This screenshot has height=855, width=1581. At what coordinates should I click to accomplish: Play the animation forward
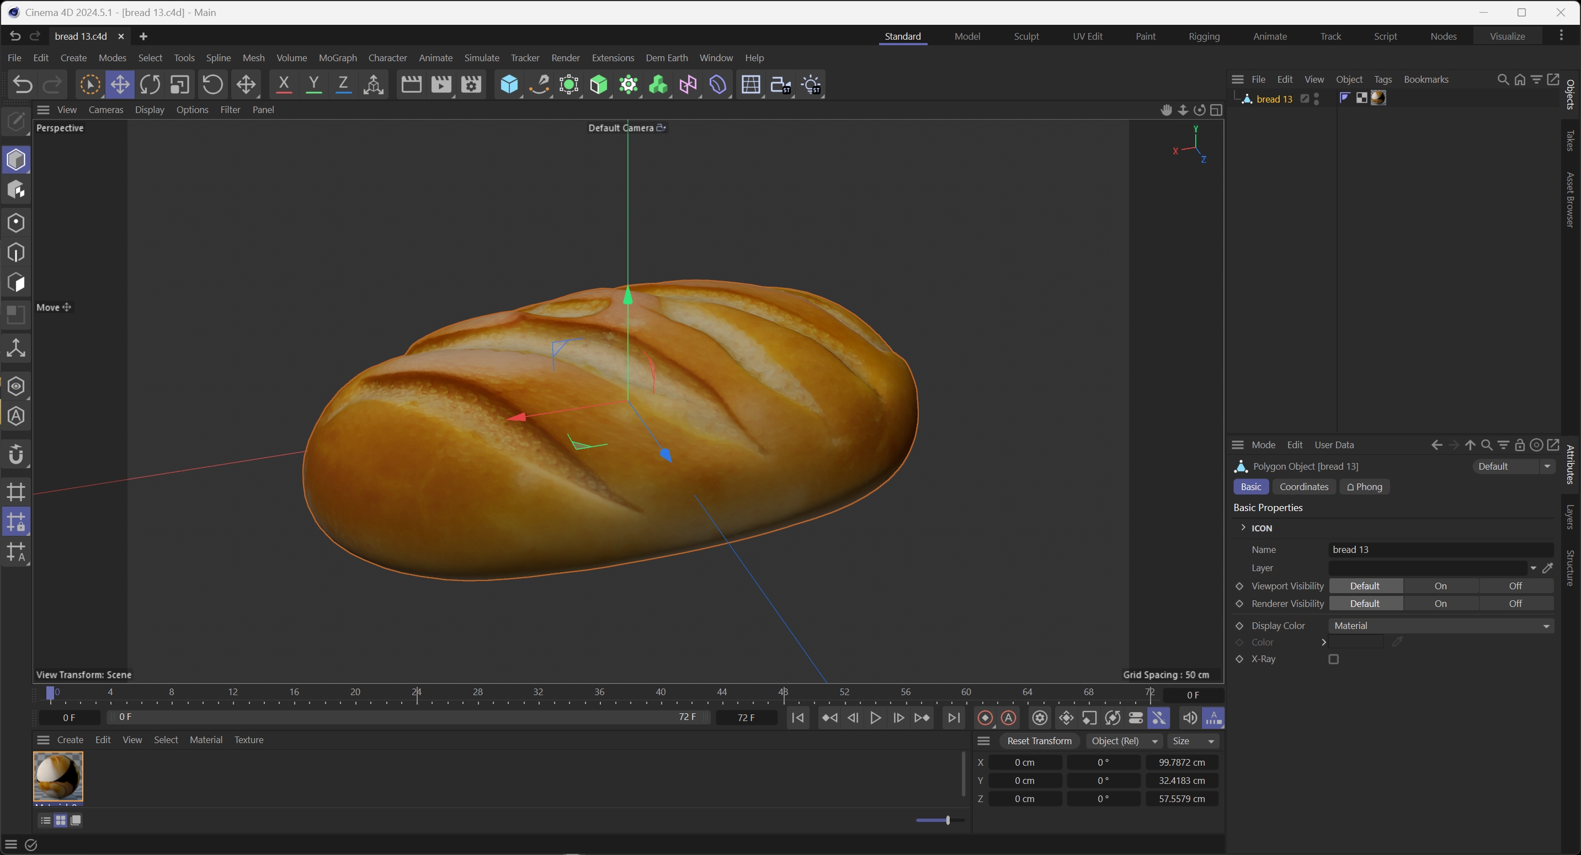(875, 718)
